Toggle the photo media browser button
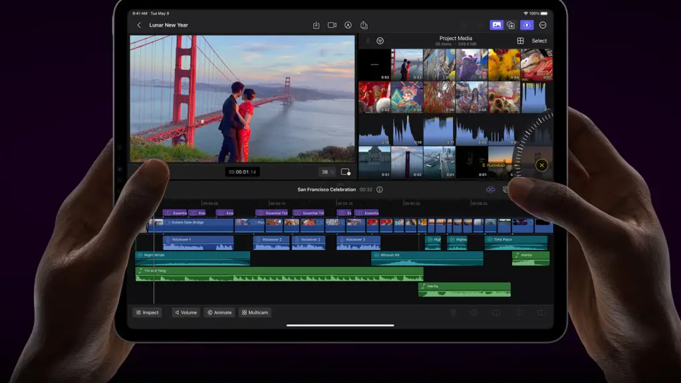The image size is (681, 383). pyautogui.click(x=496, y=25)
